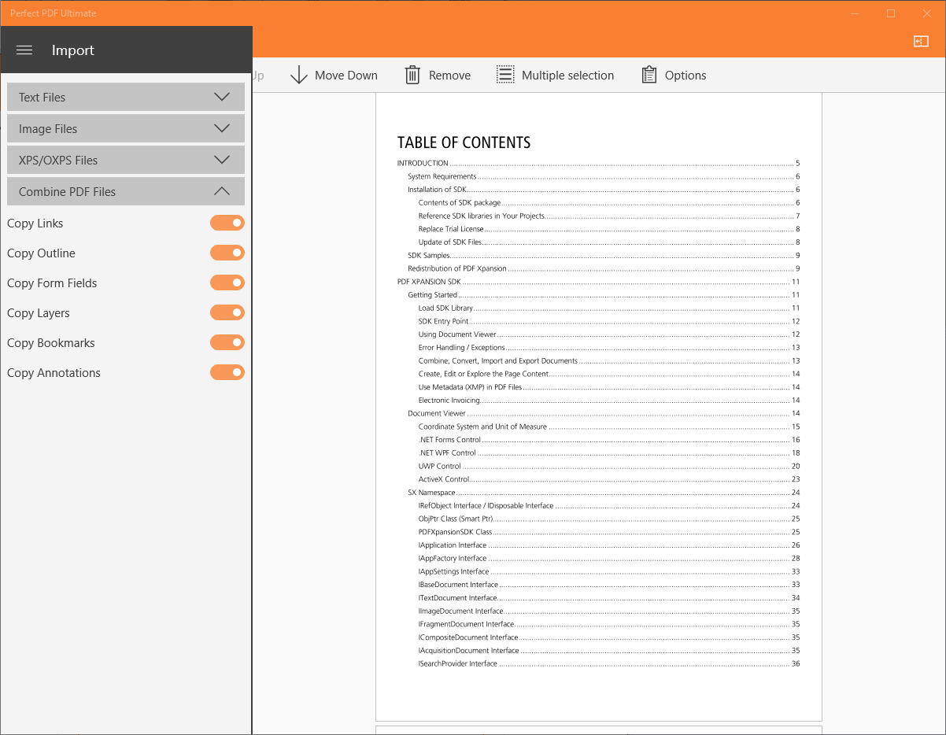Select the Move Down toolbar icon
Image resolution: width=946 pixels, height=735 pixels.
[x=299, y=75]
